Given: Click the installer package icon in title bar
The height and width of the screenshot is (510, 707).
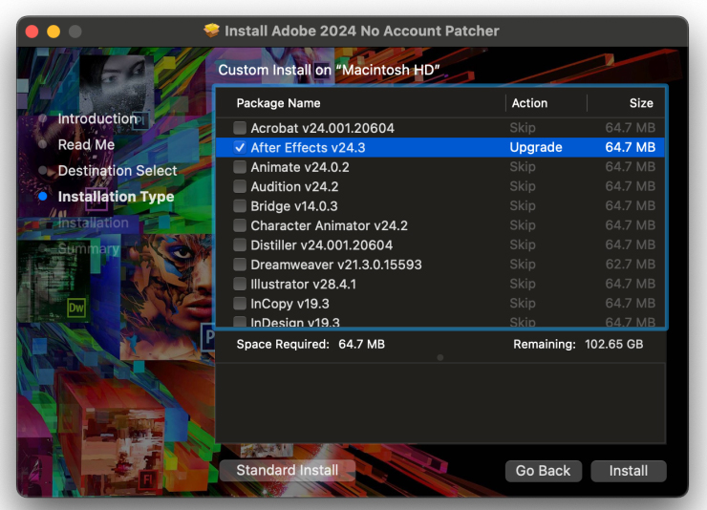Looking at the screenshot, I should [x=211, y=31].
